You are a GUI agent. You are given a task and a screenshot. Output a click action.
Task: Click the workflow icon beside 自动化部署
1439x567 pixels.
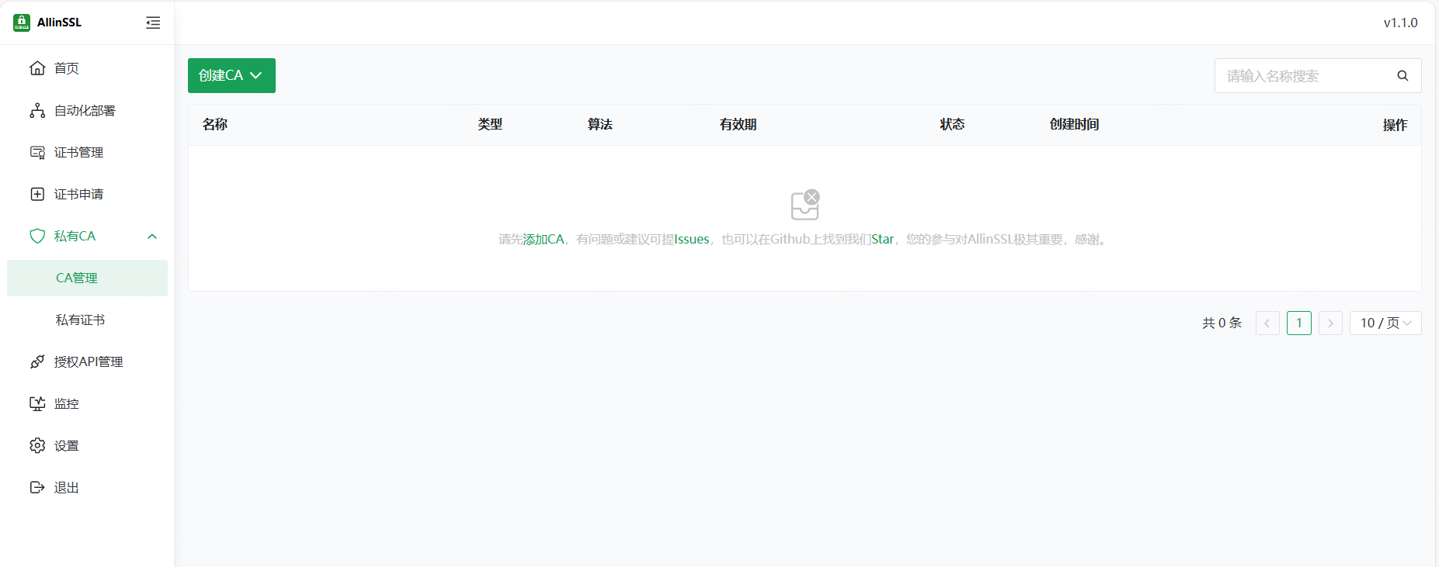click(x=37, y=110)
